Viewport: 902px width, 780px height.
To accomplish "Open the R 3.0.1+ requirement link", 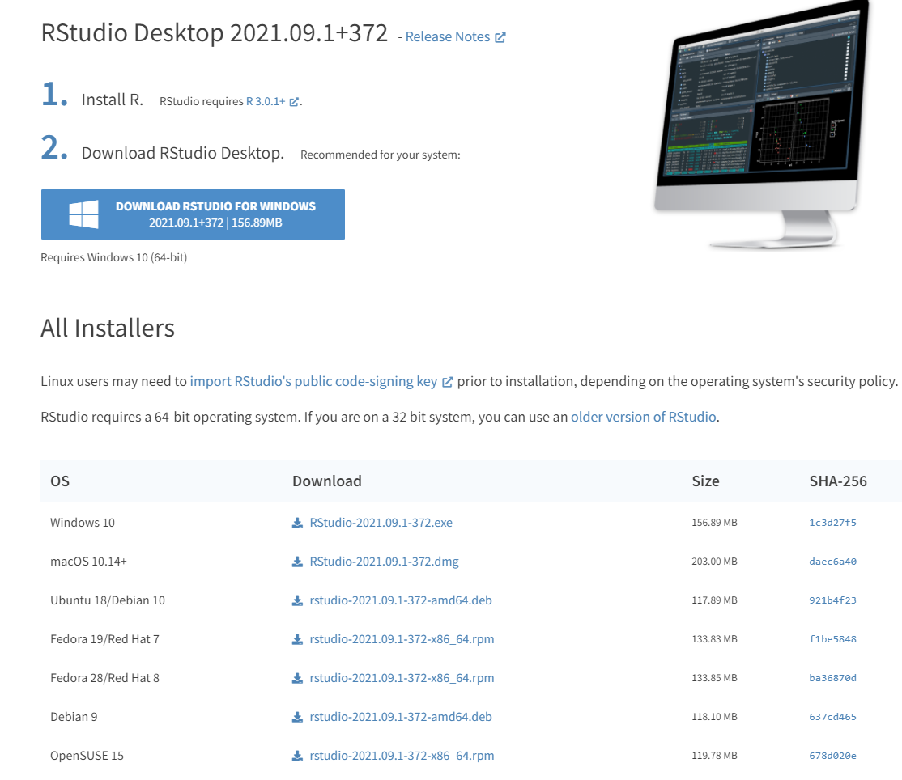I will 266,102.
